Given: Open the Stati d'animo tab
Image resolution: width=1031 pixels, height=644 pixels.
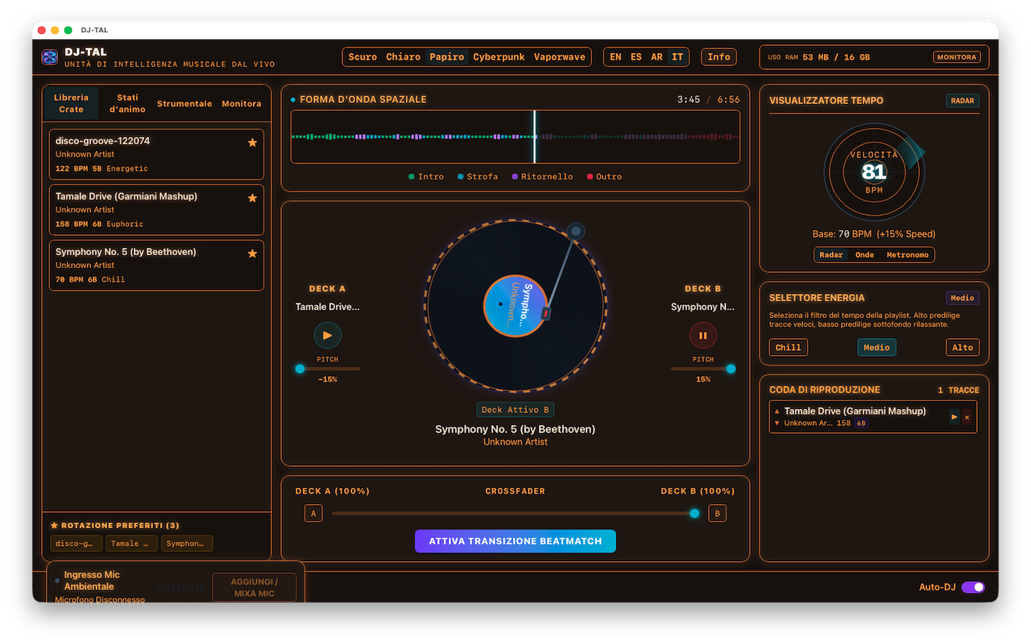Looking at the screenshot, I should coord(127,103).
